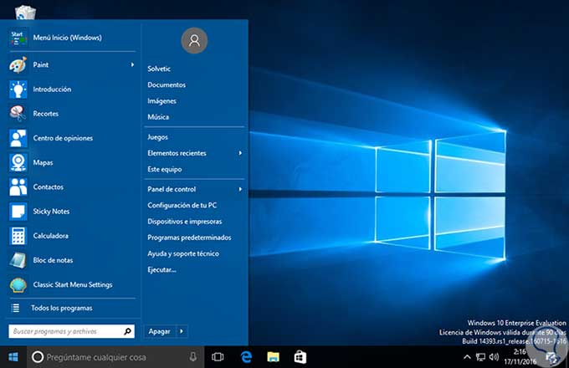Click the Centro de opiniones label
Image resolution: width=569 pixels, height=368 pixels.
point(63,138)
